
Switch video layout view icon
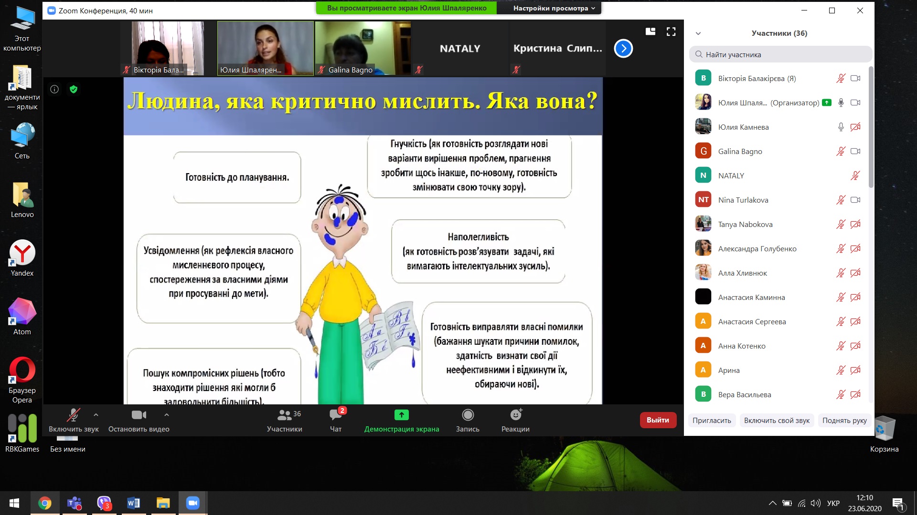pos(650,31)
